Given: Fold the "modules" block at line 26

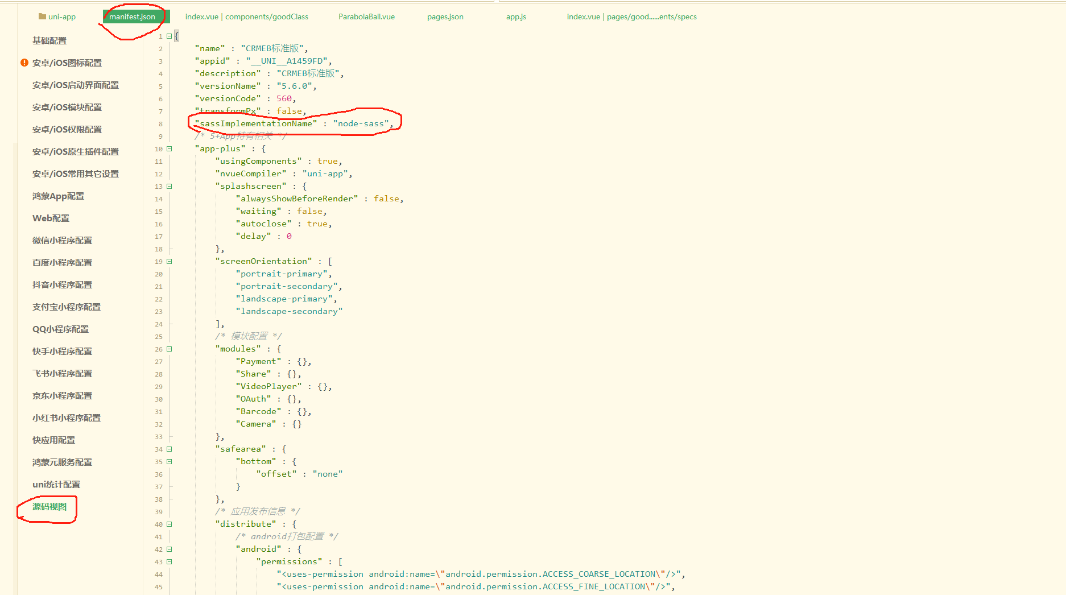Looking at the screenshot, I should 169,349.
